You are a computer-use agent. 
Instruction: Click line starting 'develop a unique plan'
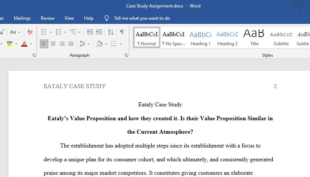pos(158,159)
